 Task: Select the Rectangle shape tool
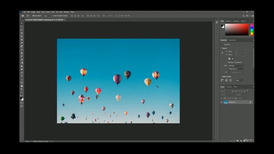(x=22, y=83)
